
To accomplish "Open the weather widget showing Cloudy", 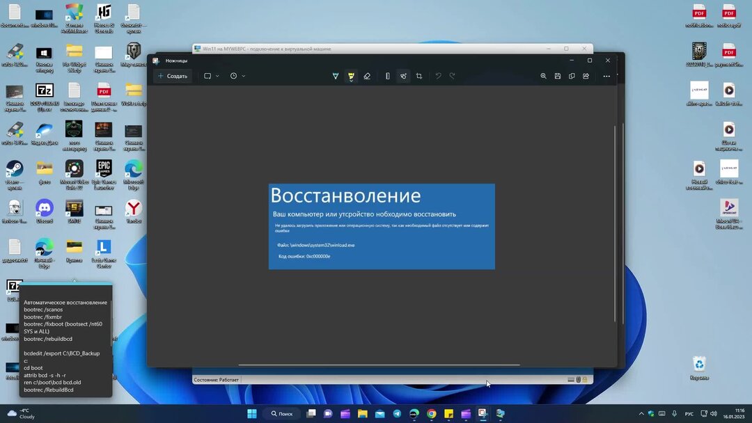I will pyautogui.click(x=21, y=413).
